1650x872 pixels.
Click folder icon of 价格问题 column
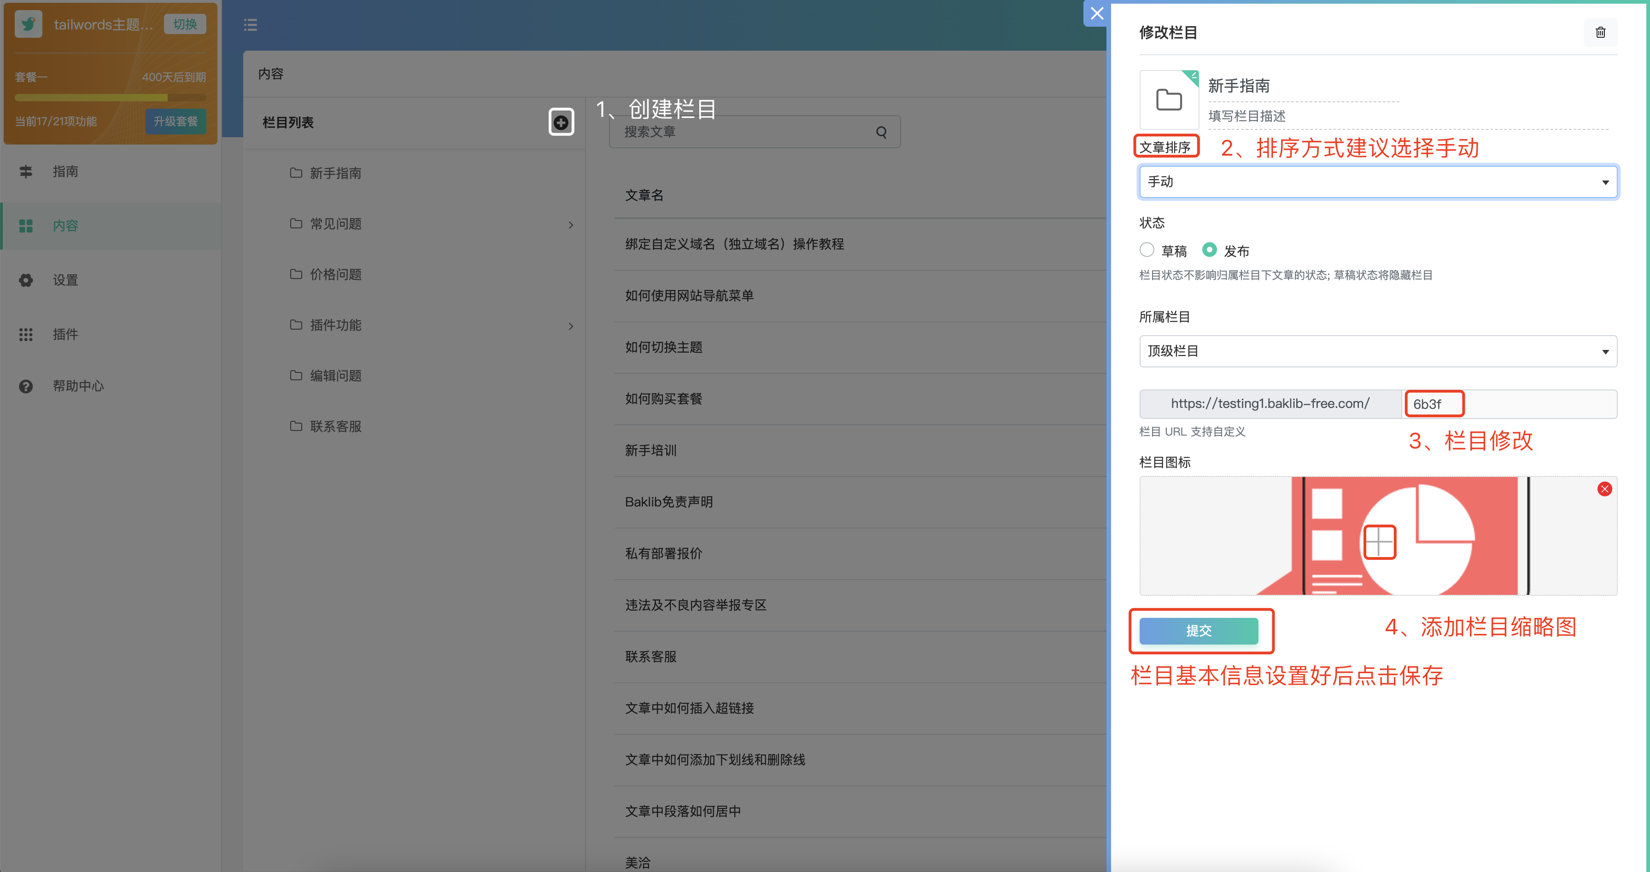[x=296, y=274]
